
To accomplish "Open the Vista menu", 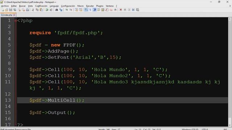I will click(30, 6).
